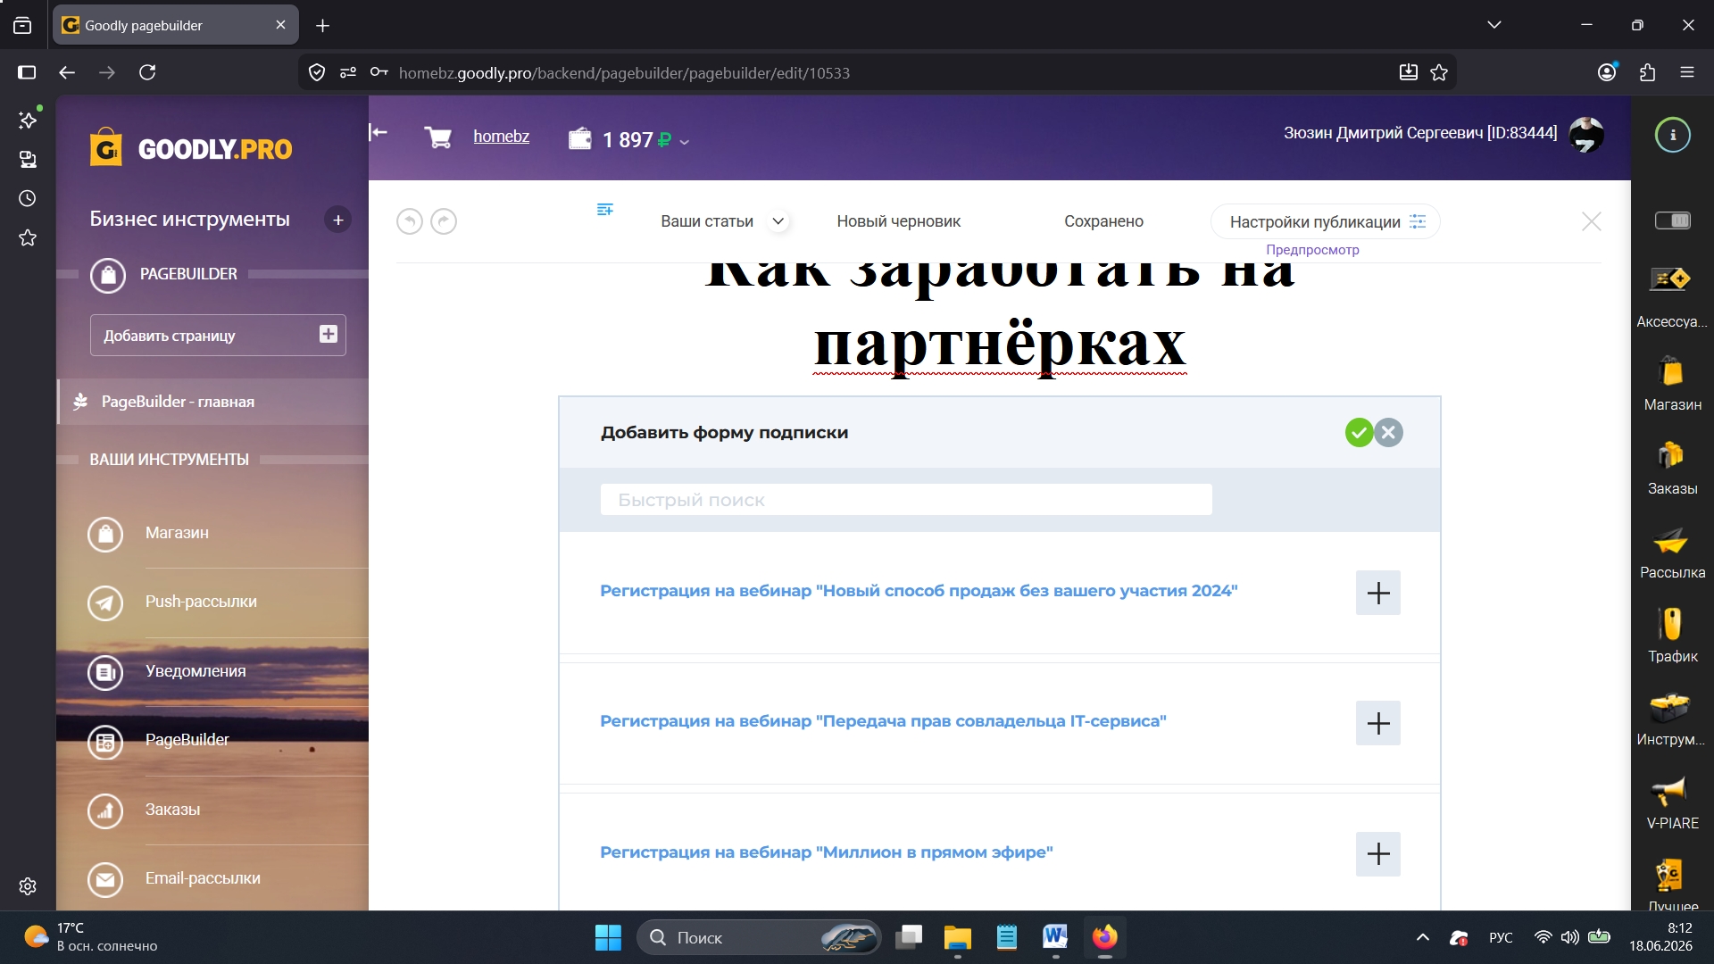Confirm form with green checkmark
Image resolution: width=1714 pixels, height=964 pixels.
coord(1359,433)
